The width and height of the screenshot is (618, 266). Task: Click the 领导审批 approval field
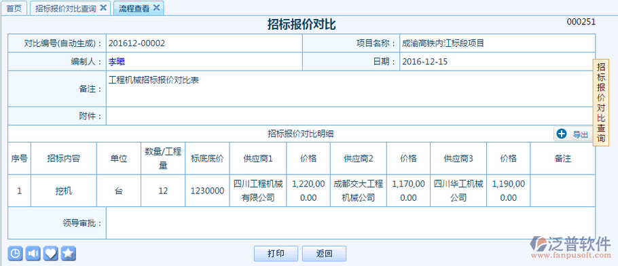tap(350, 223)
